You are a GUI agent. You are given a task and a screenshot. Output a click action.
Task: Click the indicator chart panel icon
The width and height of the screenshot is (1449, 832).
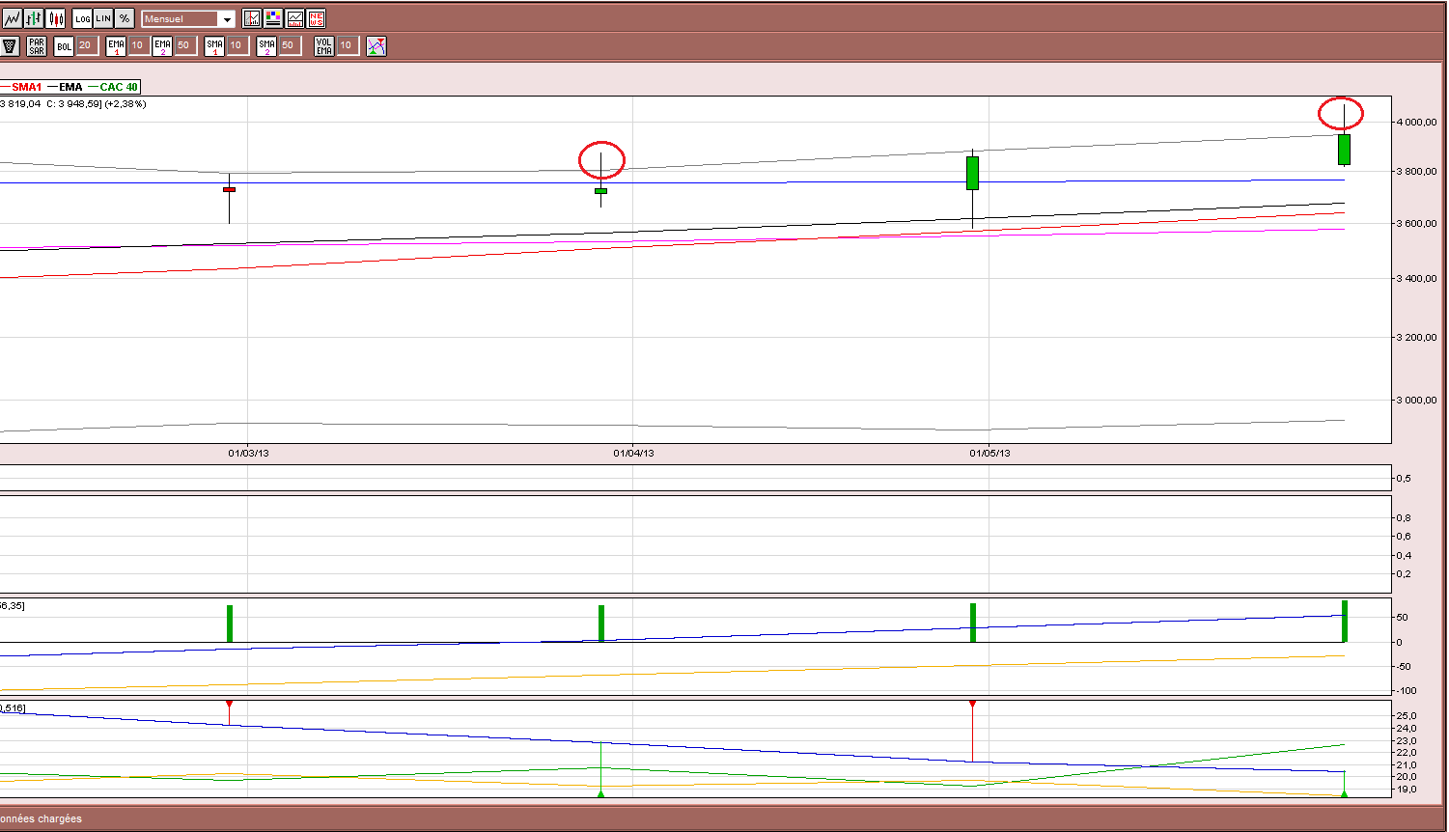coord(294,18)
